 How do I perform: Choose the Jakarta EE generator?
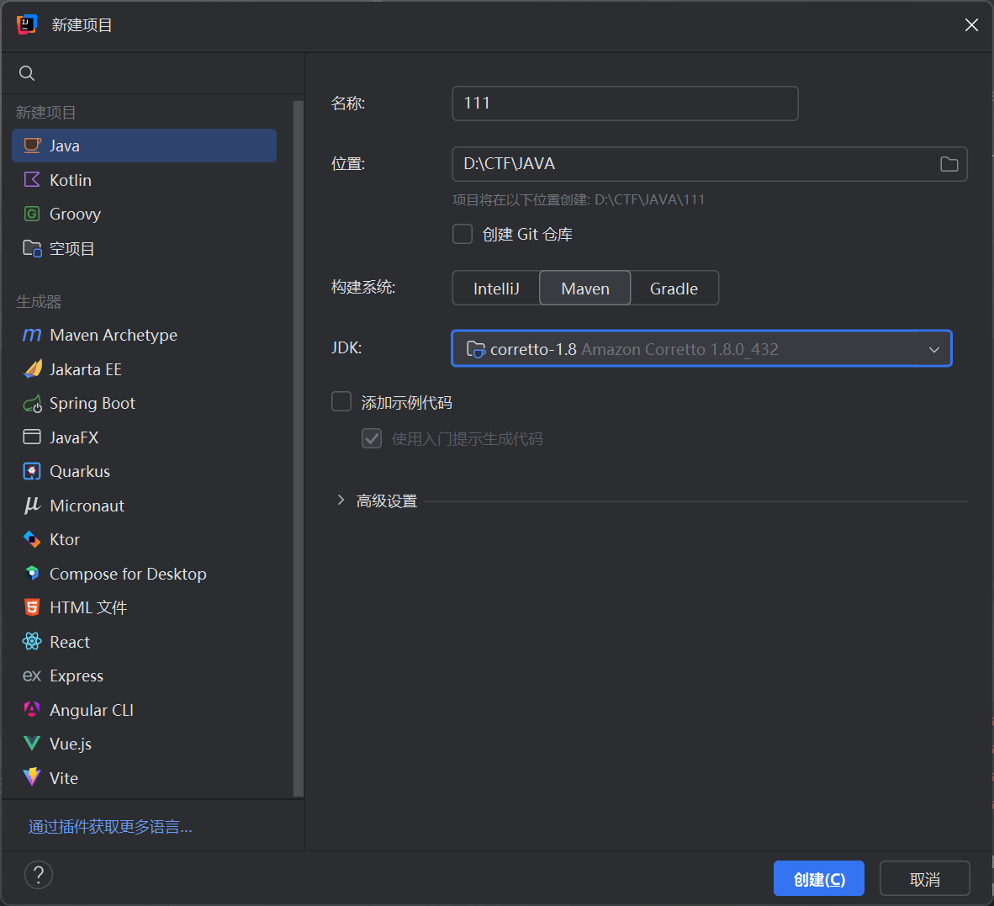144,369
